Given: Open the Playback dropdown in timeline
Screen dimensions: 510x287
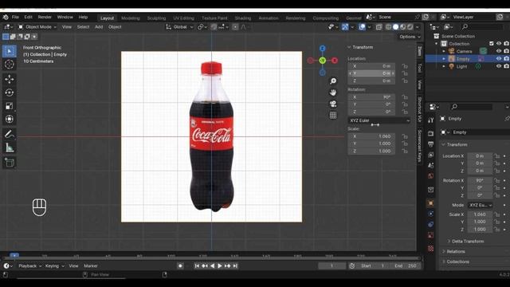Looking at the screenshot, I should 30,265.
